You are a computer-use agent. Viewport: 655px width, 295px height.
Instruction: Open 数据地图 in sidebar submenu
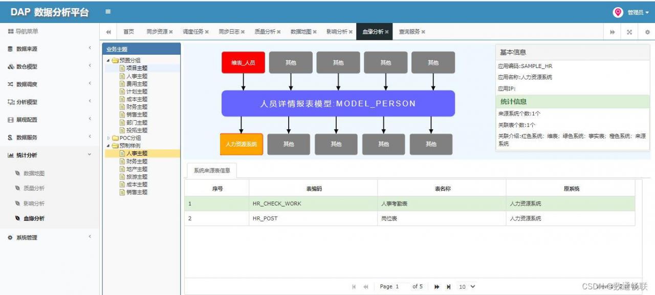point(34,173)
